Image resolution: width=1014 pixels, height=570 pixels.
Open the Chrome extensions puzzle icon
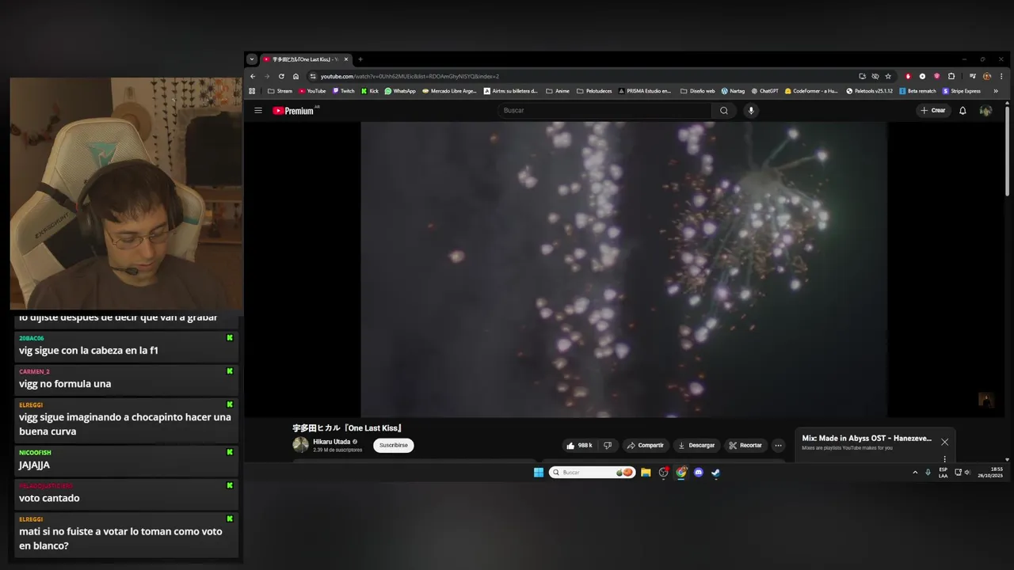[x=951, y=76]
